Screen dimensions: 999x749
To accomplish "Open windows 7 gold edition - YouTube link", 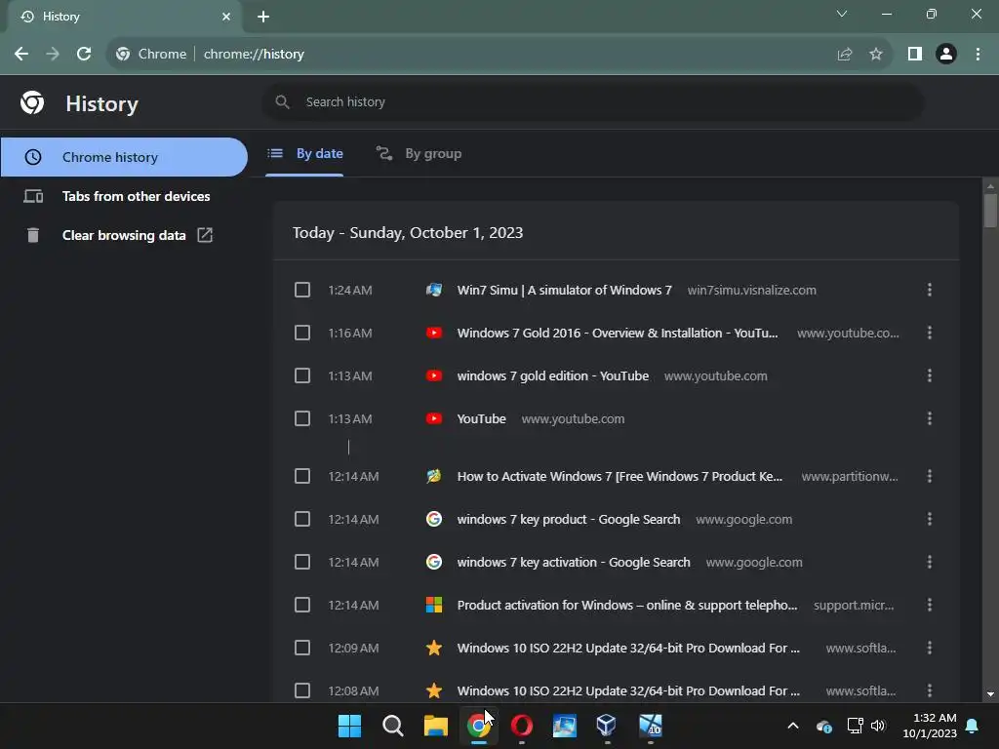I will [x=553, y=375].
